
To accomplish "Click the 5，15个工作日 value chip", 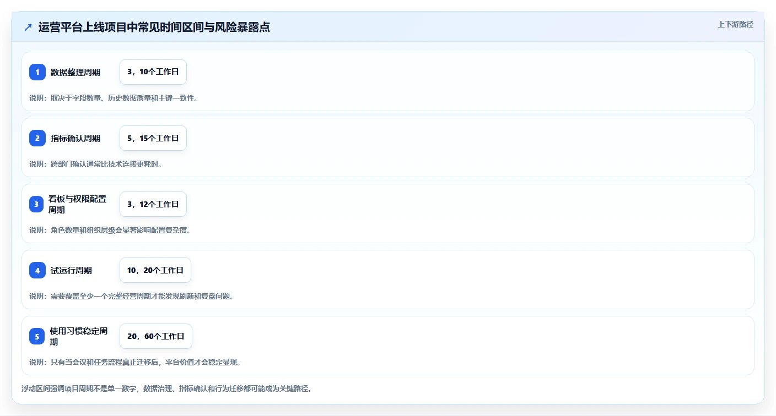I will tap(153, 138).
